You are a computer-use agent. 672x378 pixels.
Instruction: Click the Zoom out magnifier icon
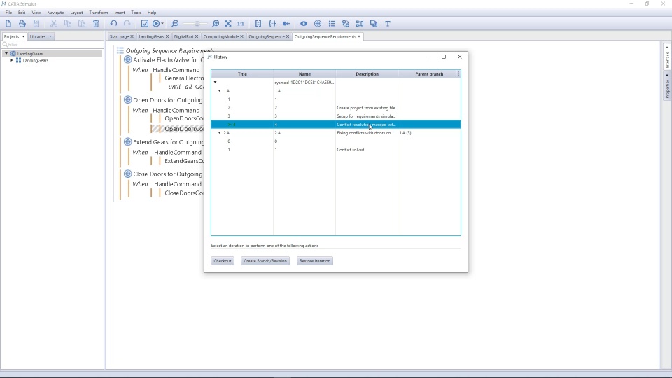(175, 24)
